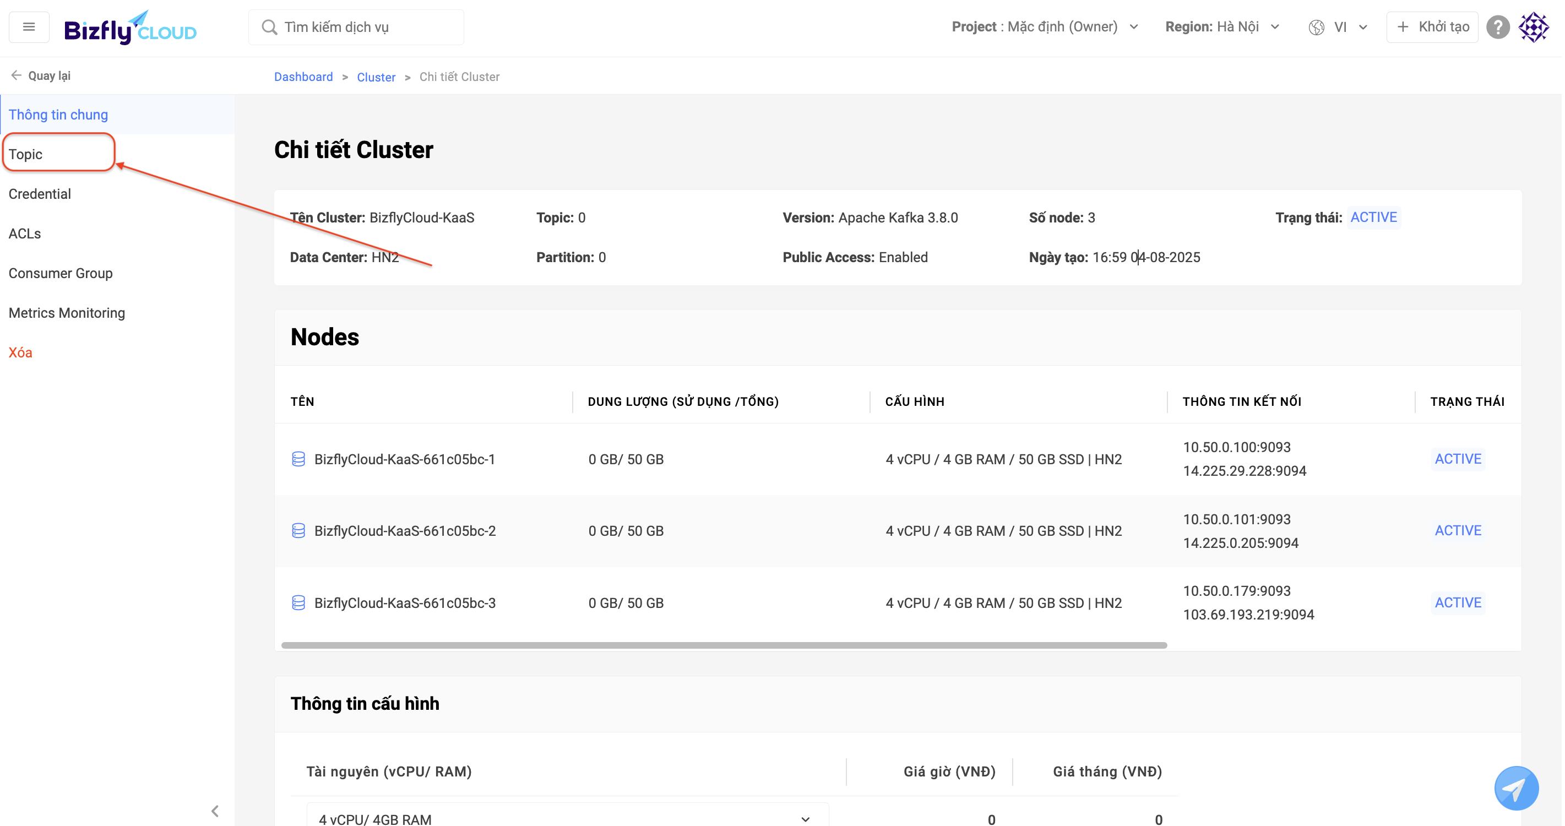Viewport: 1565px width, 826px height.
Task: Click the TÊN column header
Action: pos(302,401)
